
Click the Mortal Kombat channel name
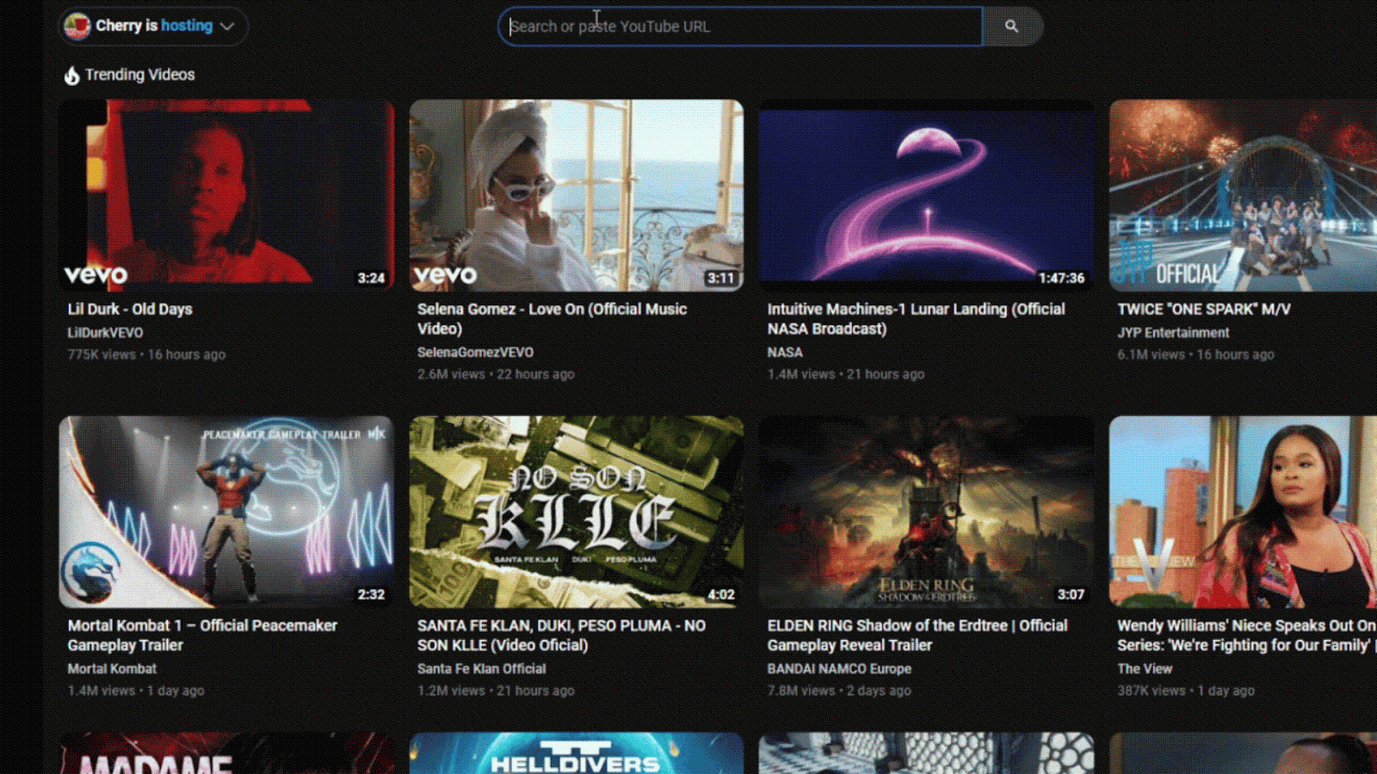point(113,669)
